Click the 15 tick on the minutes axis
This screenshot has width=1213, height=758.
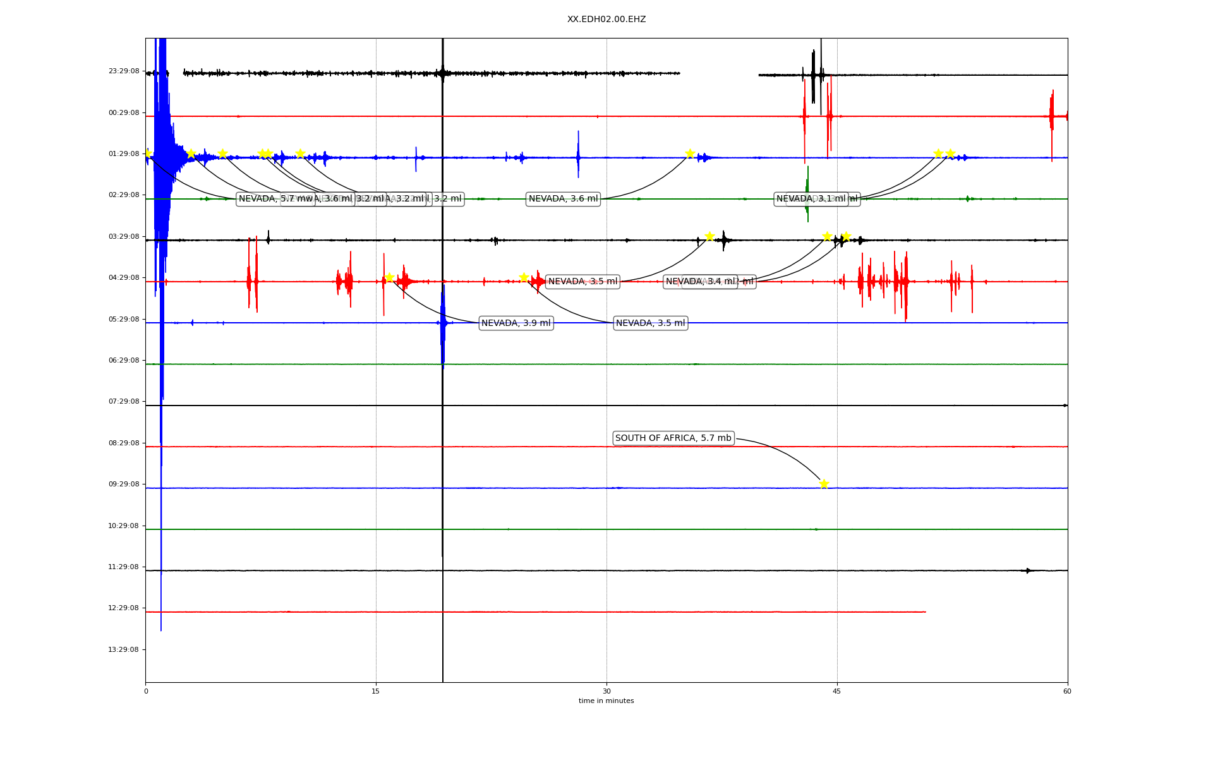[x=376, y=692]
